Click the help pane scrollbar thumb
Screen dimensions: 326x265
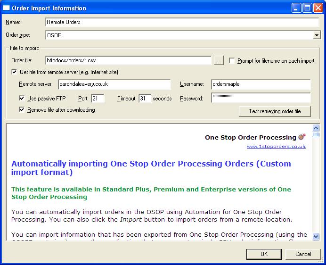pyautogui.click(x=316, y=135)
